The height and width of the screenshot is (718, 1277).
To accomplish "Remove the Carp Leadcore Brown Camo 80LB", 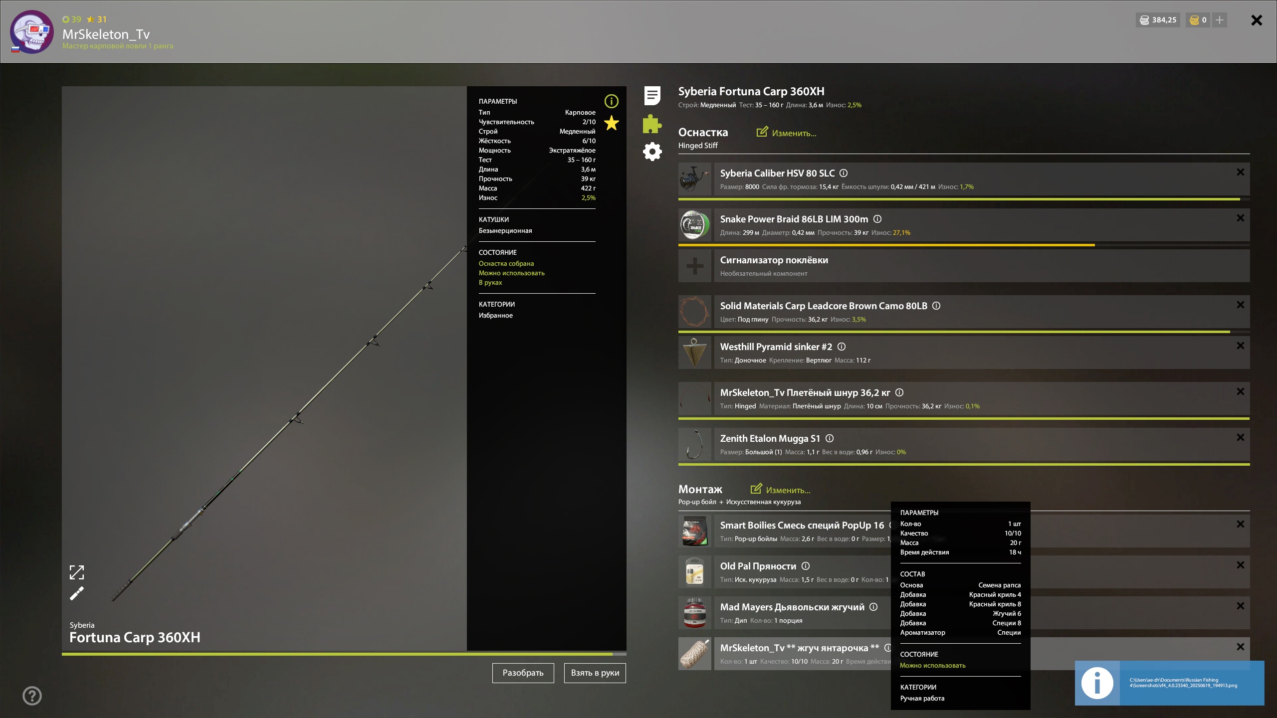I will coord(1240,305).
